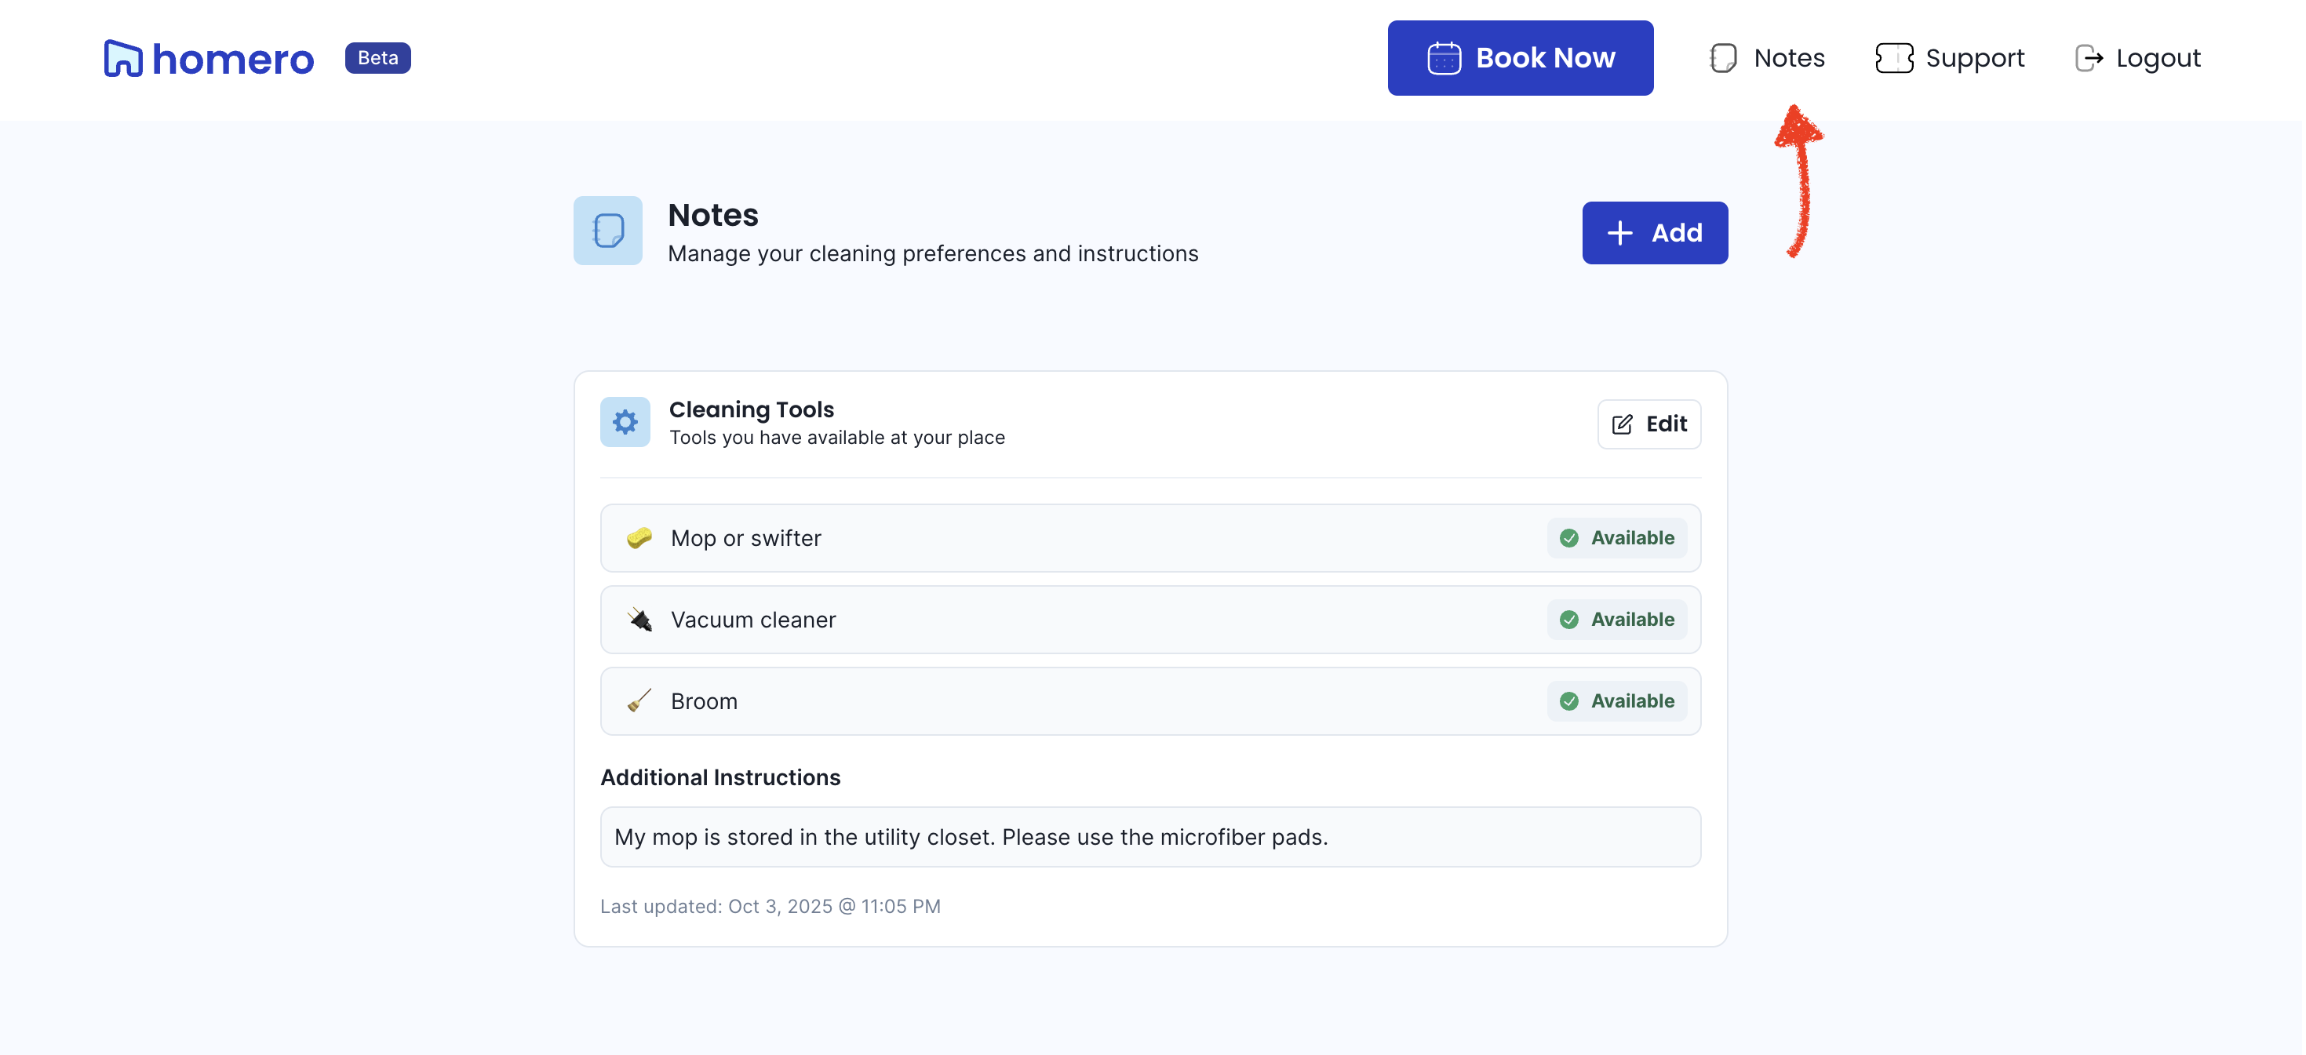Click the Cleaning Tools gear icon

(625, 422)
